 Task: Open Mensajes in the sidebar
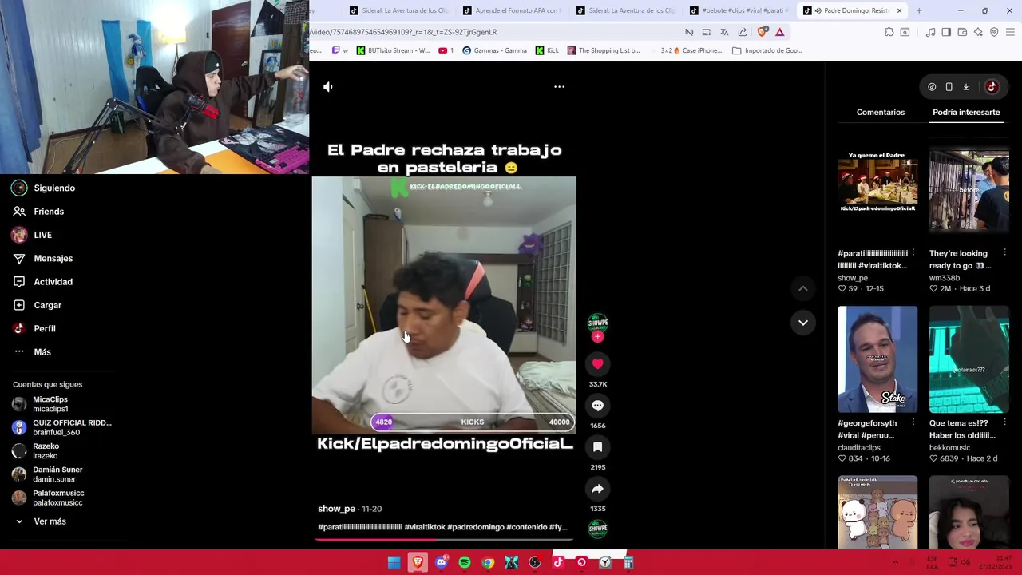(42, 259)
